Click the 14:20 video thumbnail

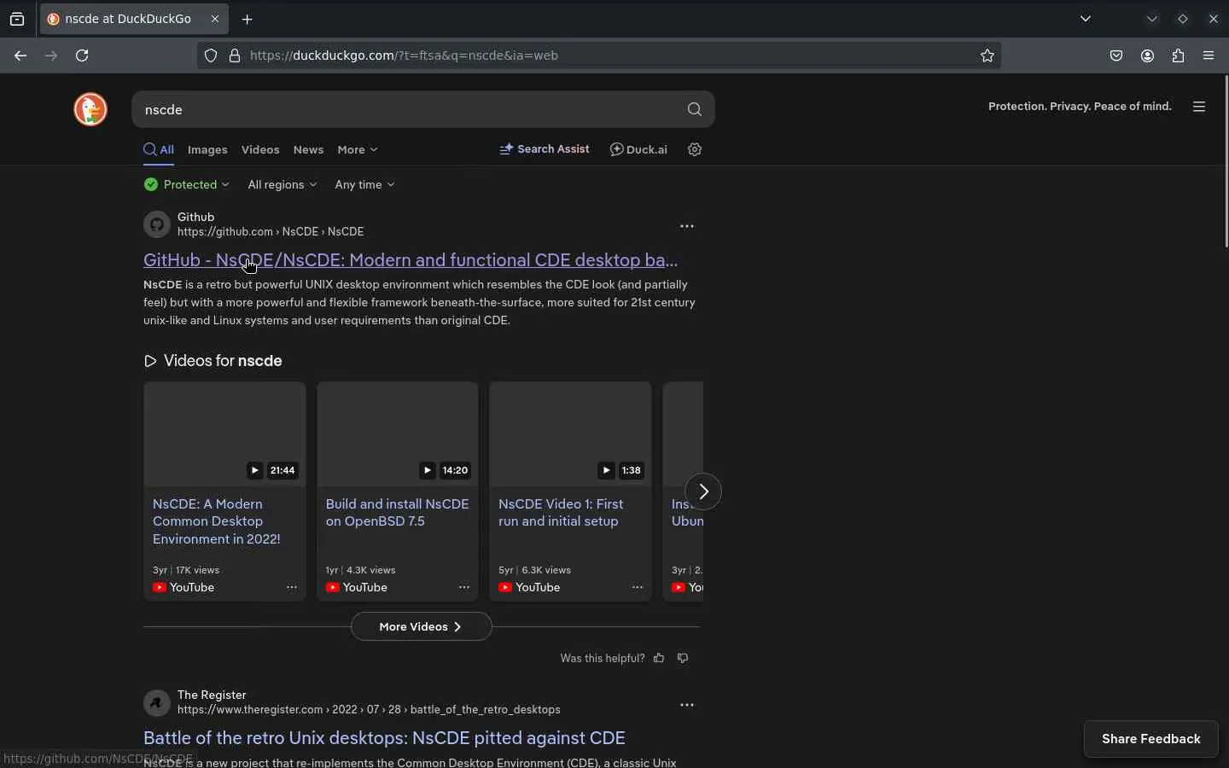(398, 434)
